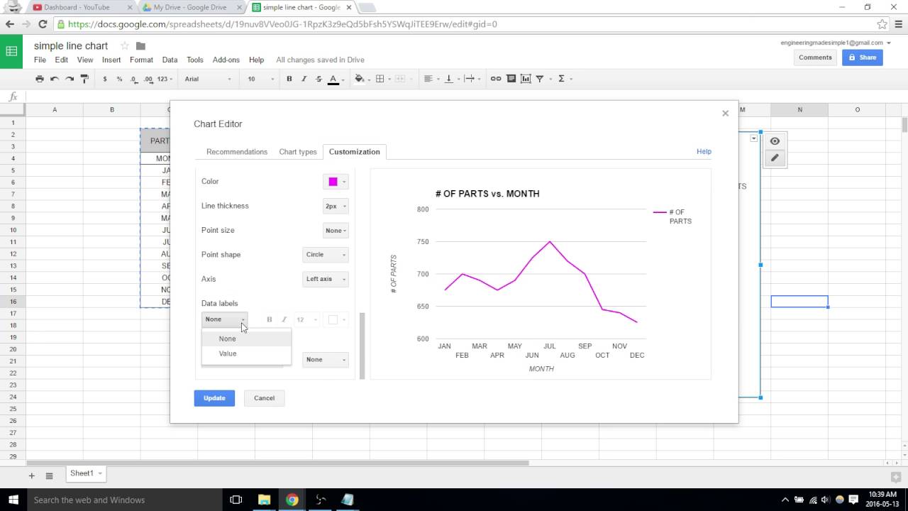Click the blue Share button

coord(863,57)
